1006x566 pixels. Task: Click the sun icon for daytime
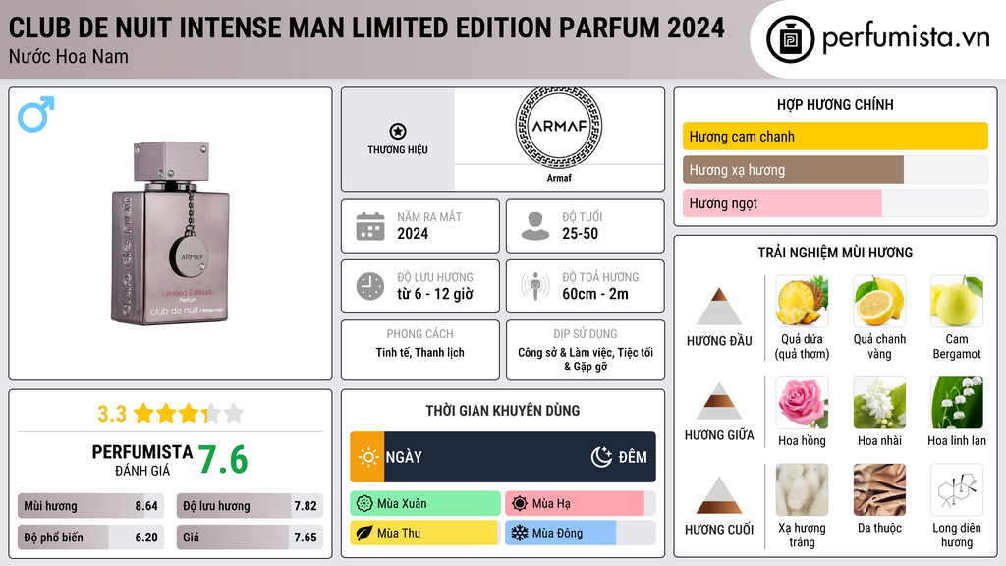[x=368, y=457]
